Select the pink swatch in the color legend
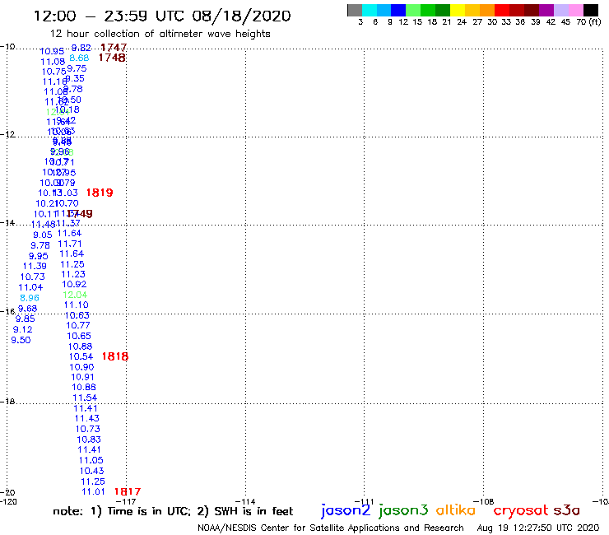609x535 pixels. 576,10
